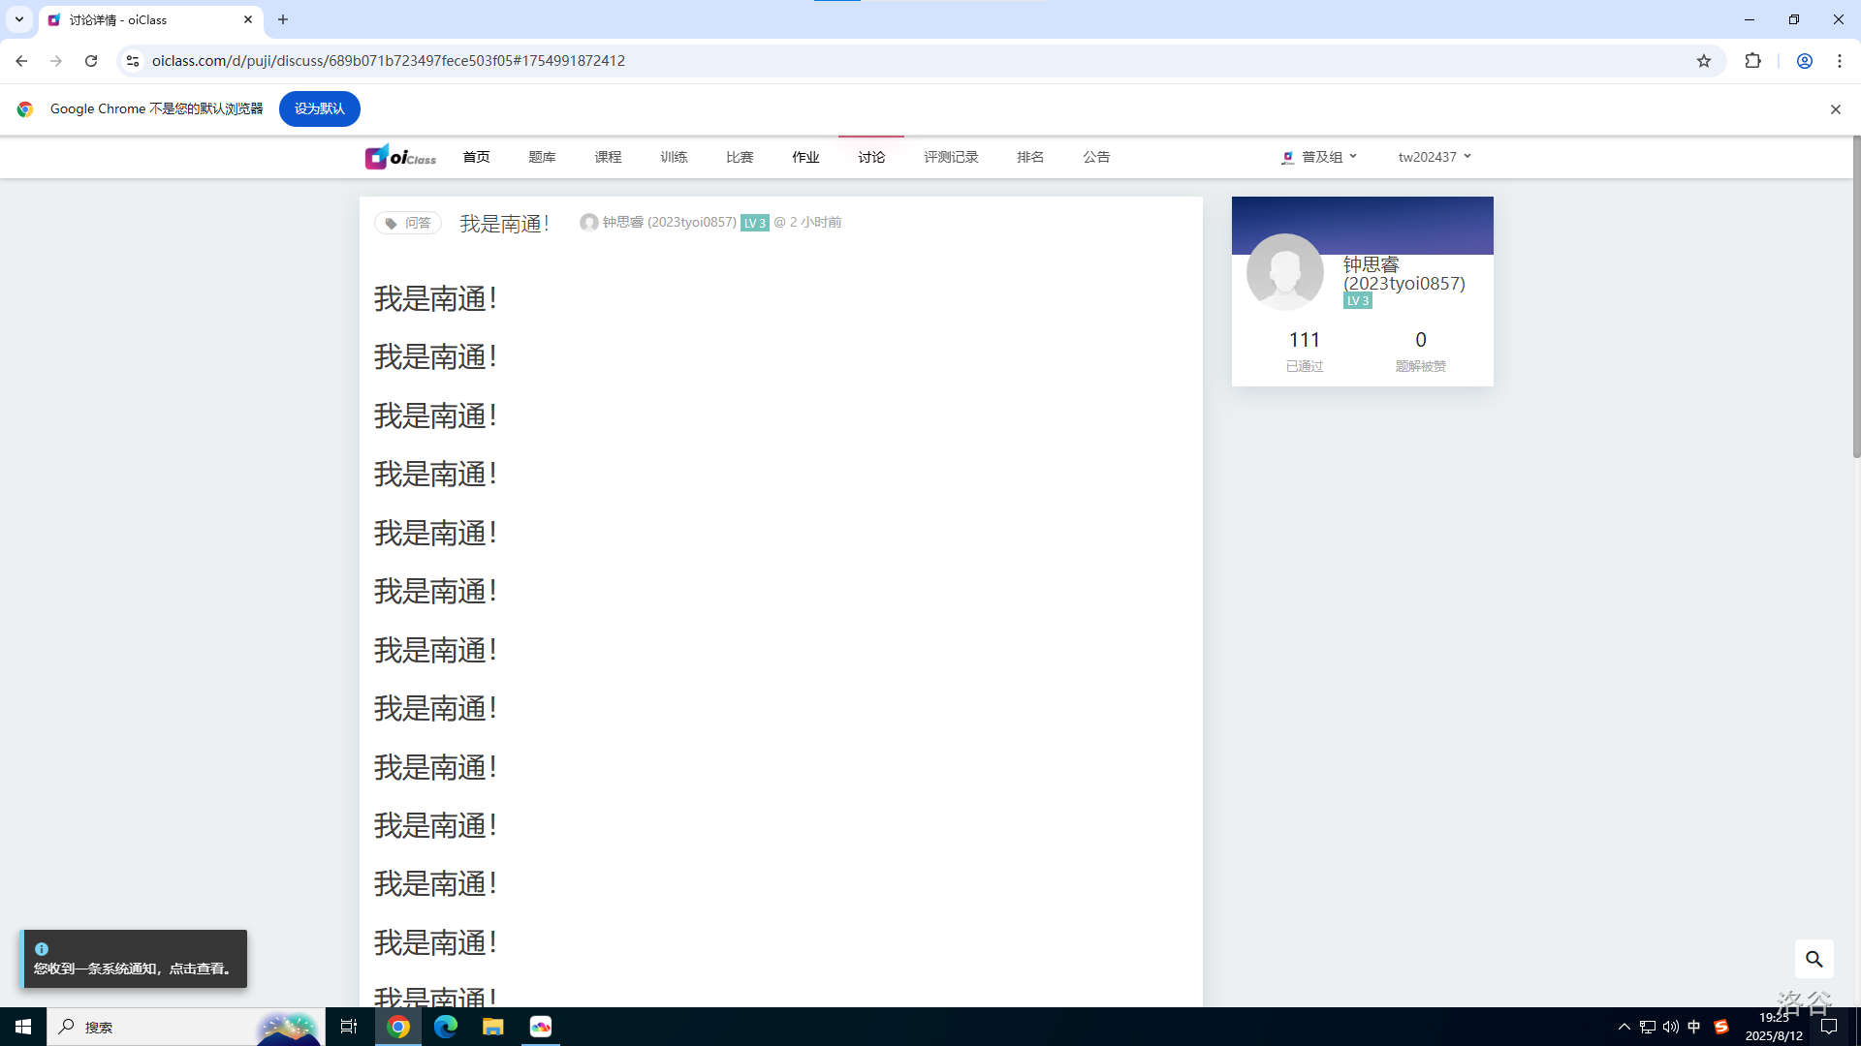Open File Explorer from the taskbar

pyautogui.click(x=493, y=1027)
